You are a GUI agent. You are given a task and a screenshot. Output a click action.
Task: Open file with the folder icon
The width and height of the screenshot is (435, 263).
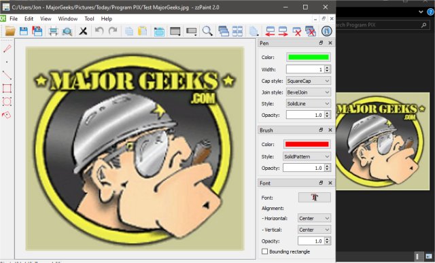(10, 31)
